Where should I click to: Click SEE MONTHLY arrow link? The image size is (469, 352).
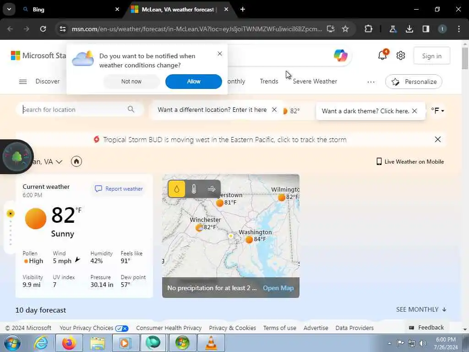pyautogui.click(x=421, y=309)
